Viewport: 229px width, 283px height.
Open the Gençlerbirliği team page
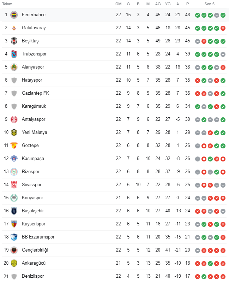coord(35,250)
